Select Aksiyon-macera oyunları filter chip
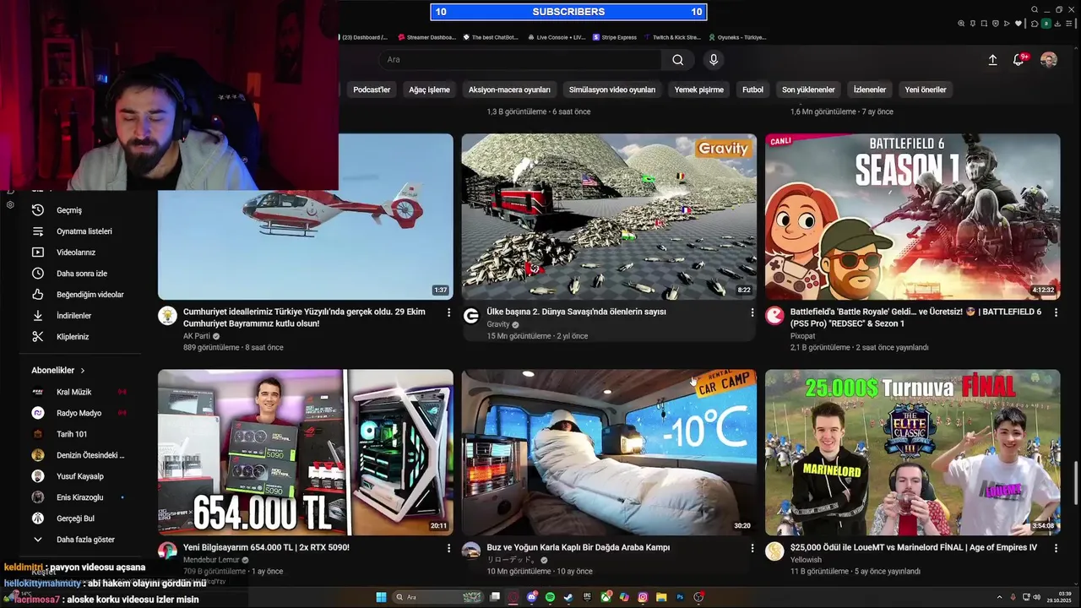 509,90
